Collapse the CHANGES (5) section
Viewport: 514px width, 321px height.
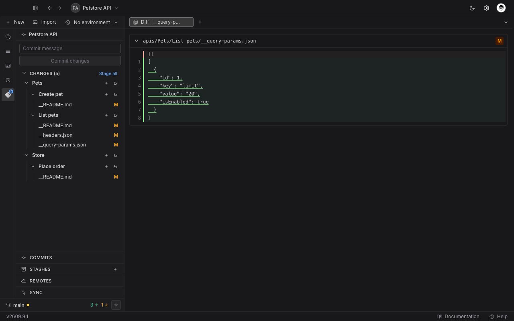24,73
